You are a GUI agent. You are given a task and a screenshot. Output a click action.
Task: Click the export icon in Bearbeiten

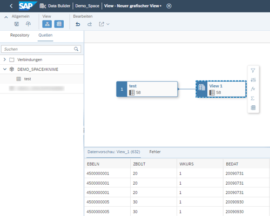coord(102,24)
